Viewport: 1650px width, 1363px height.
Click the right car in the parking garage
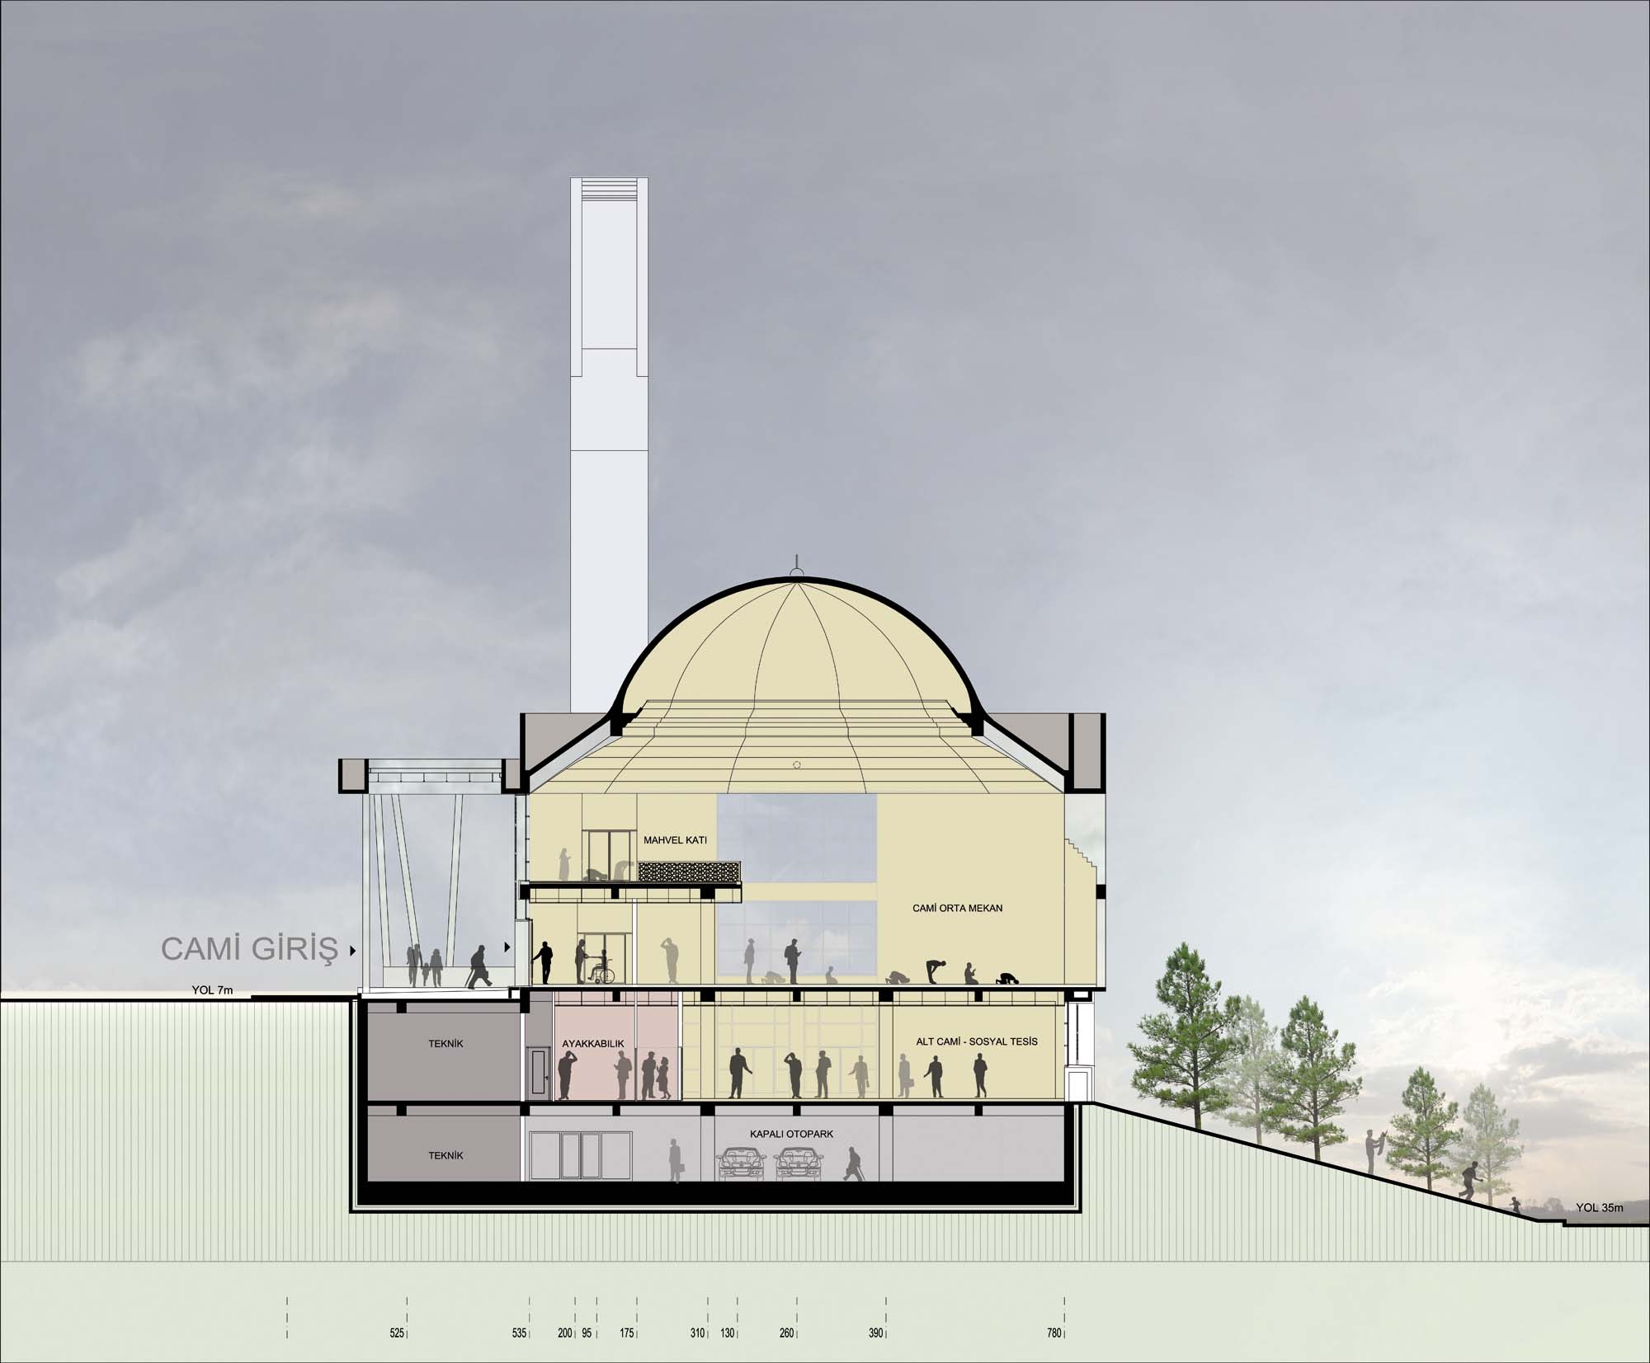pos(799,1163)
